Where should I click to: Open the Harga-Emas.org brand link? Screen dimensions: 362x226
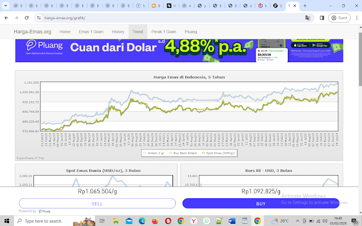tap(32, 32)
